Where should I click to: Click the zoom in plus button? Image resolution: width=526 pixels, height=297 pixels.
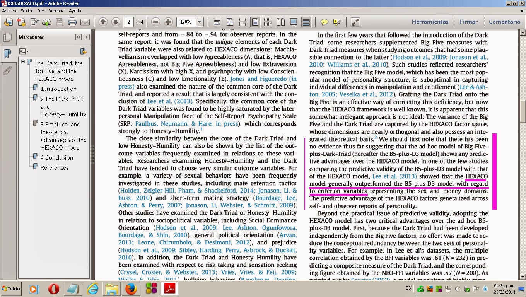168,22
